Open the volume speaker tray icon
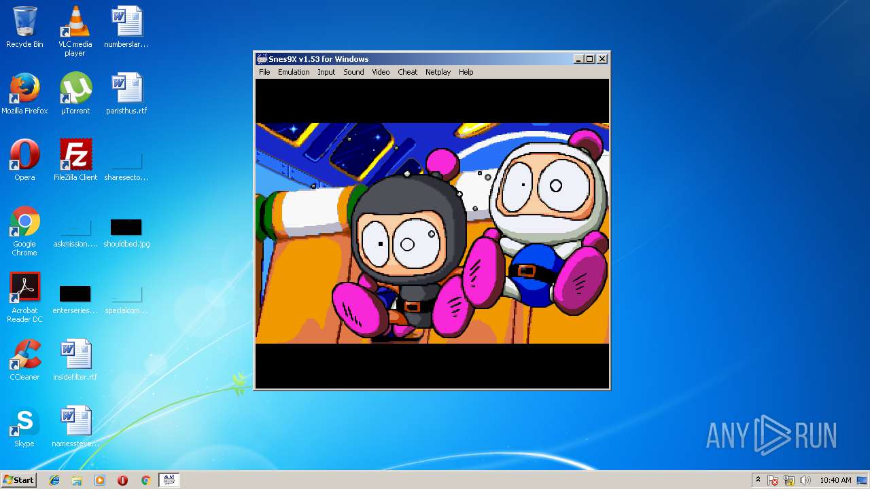Screen dimensions: 870x489 805,480
